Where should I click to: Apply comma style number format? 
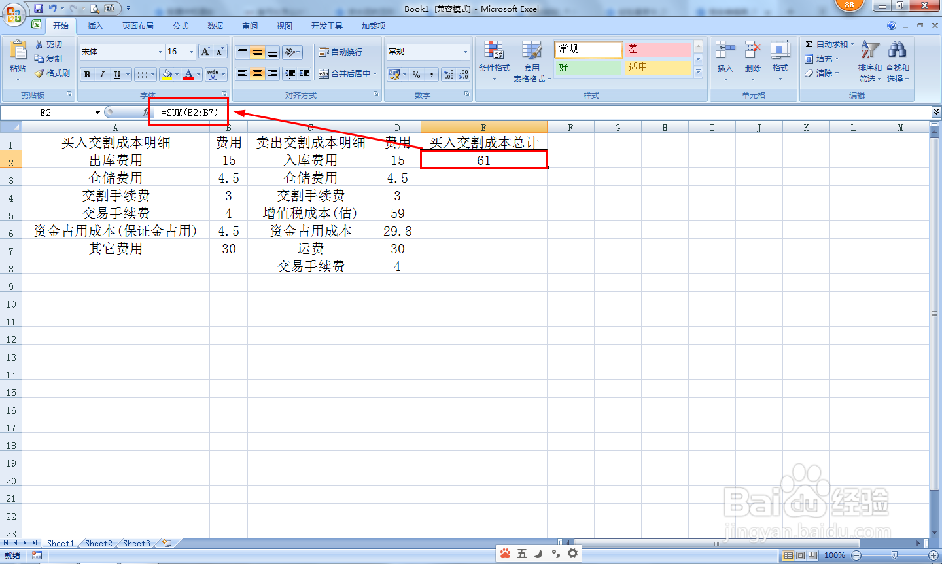(x=432, y=74)
